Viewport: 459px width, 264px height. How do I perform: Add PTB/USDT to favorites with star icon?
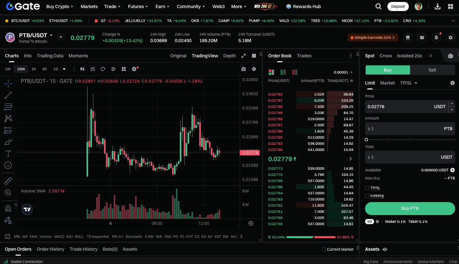61,37
